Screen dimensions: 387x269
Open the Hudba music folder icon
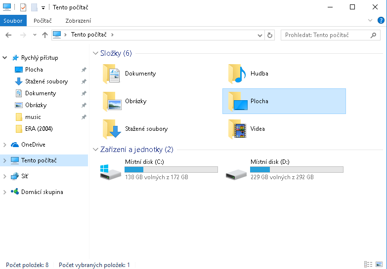(237, 74)
